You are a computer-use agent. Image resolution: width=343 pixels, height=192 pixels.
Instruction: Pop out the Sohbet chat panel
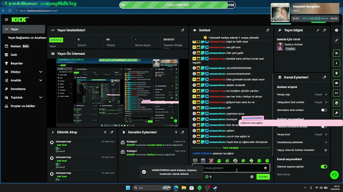click(267, 30)
